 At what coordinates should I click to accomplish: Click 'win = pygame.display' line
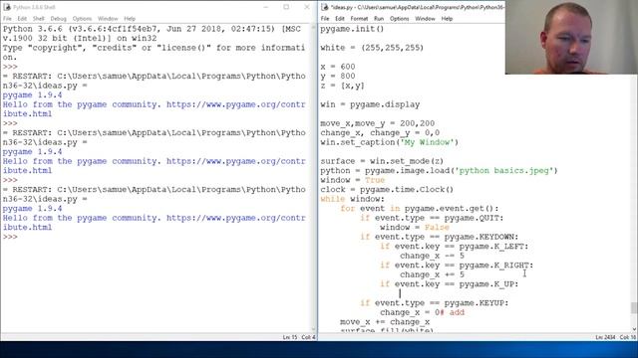[x=370, y=104]
